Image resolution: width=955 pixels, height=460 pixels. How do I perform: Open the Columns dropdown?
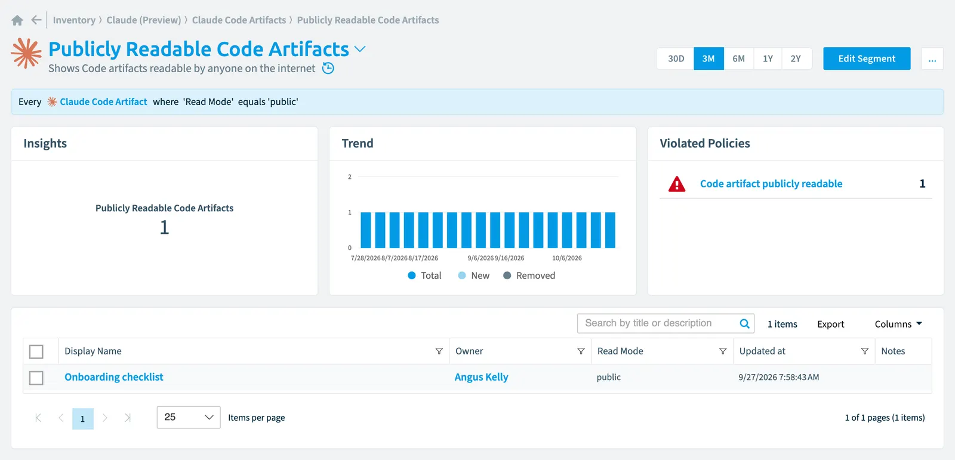pos(898,324)
